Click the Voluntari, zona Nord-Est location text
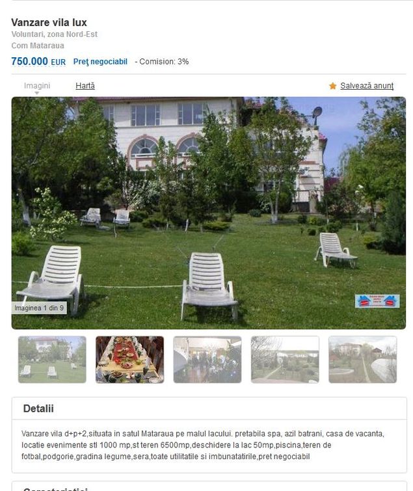Viewport: 413px width, 491px height. click(54, 34)
